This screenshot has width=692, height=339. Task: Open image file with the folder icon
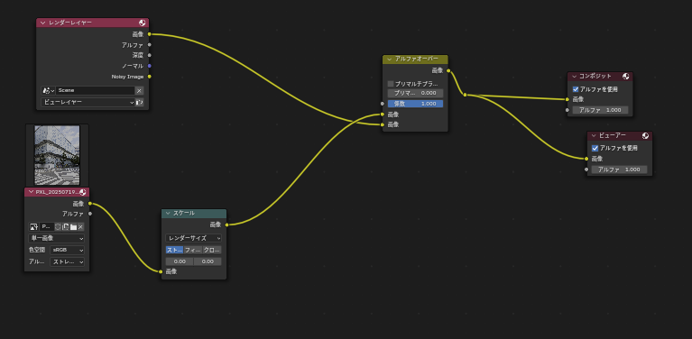pyautogui.click(x=73, y=227)
